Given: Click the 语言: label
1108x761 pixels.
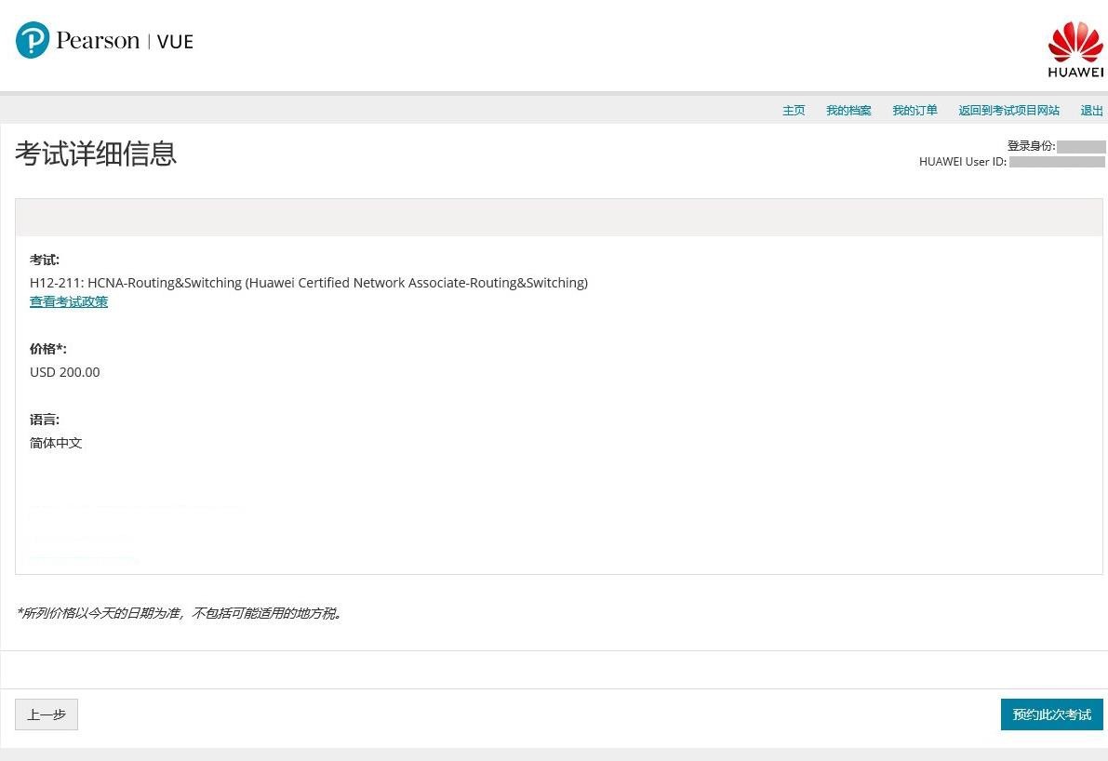Looking at the screenshot, I should (x=45, y=420).
